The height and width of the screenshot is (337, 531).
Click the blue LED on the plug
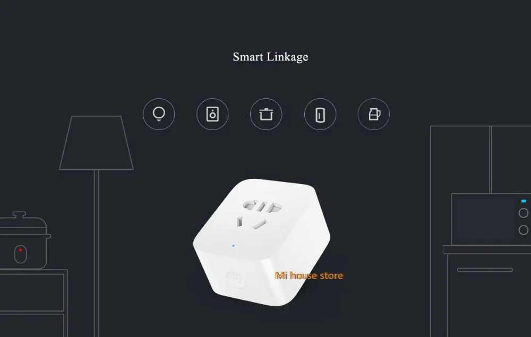(x=233, y=246)
